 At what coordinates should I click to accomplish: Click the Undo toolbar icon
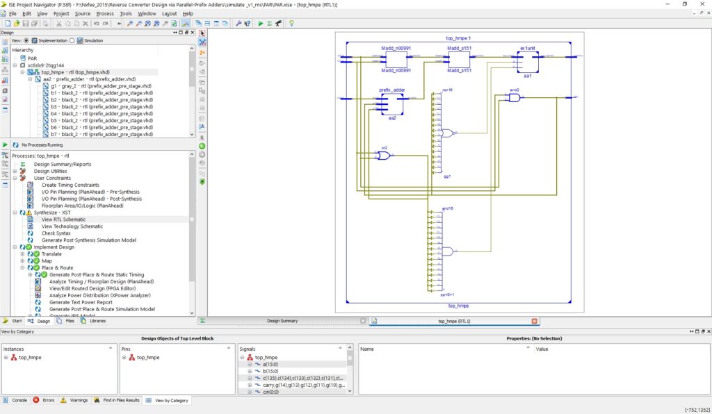pos(96,23)
